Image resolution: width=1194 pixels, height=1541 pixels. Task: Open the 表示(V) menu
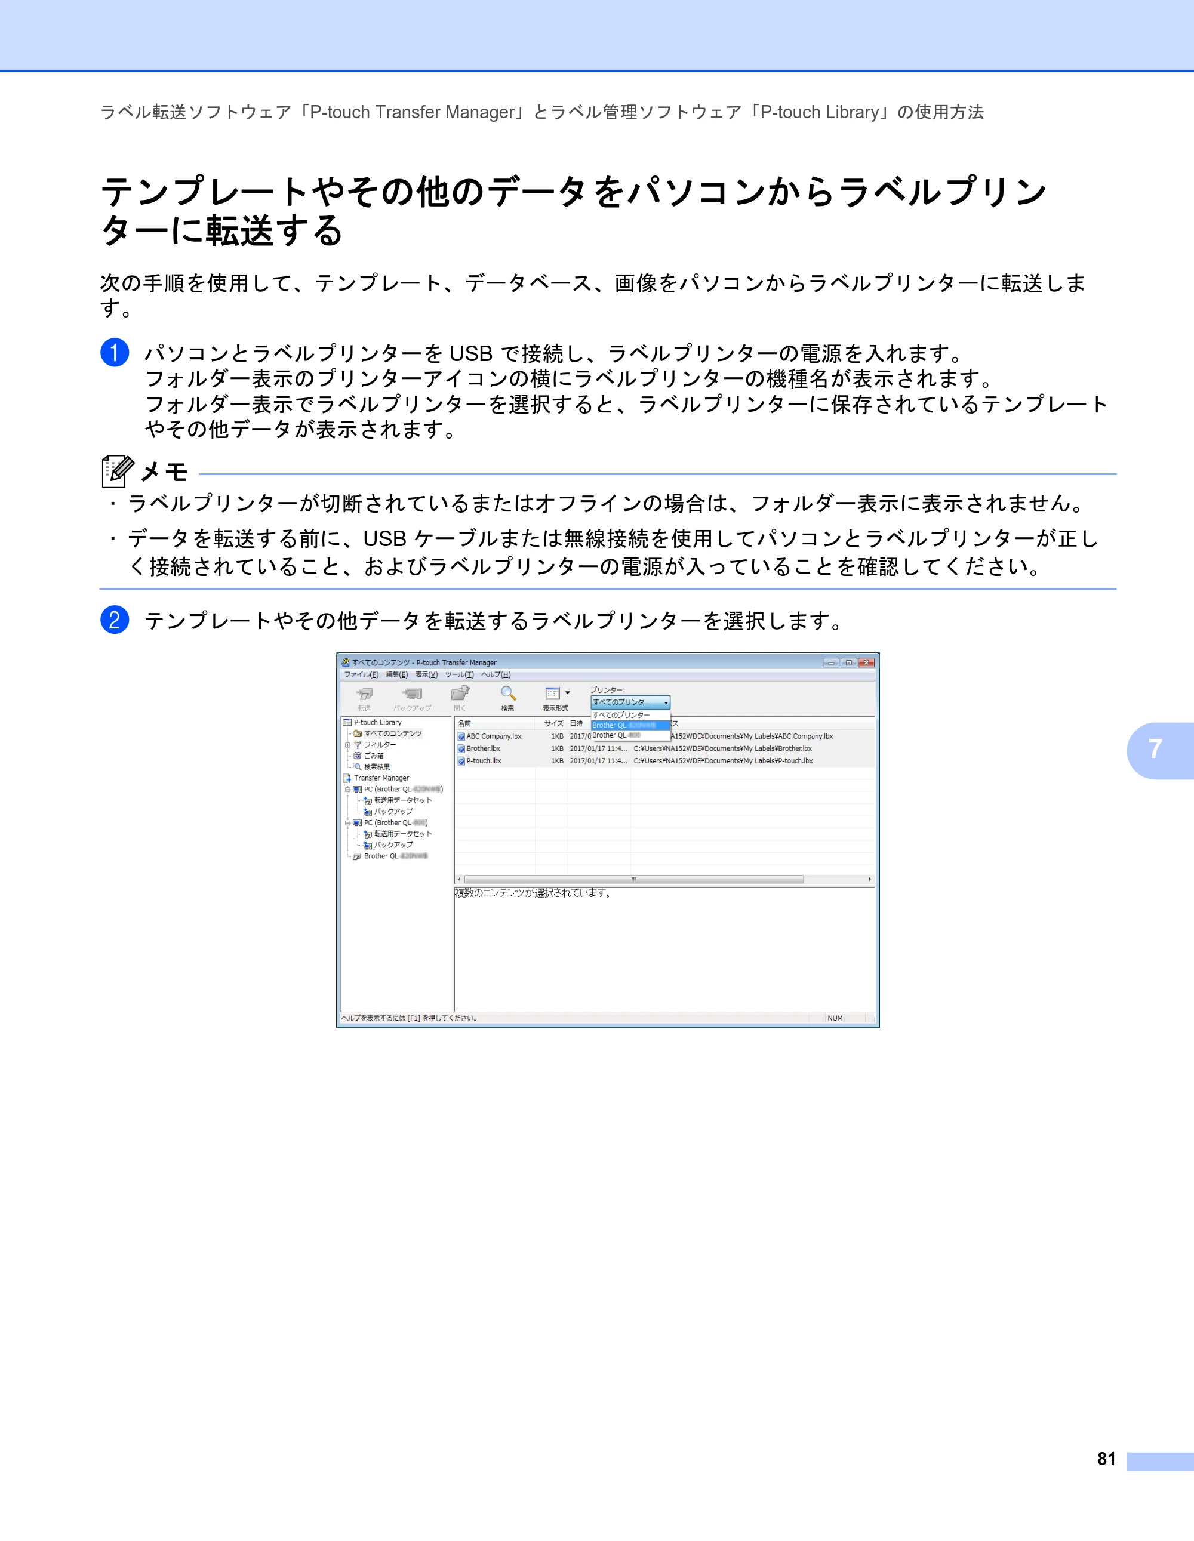pos(426,674)
